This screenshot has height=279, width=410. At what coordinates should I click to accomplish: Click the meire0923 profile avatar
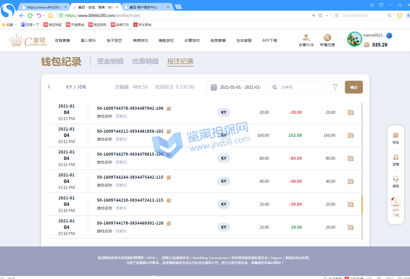(x=354, y=39)
